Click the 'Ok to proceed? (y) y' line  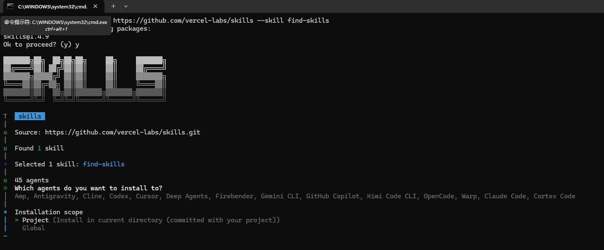pos(41,45)
